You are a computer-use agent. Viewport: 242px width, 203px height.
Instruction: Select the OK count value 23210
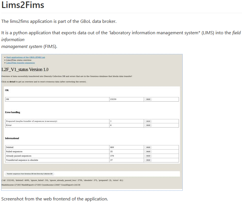point(113,99)
